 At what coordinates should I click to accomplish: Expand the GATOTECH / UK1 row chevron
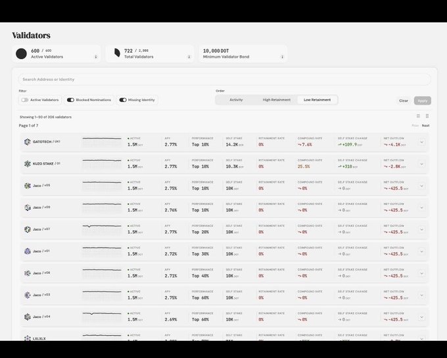pyautogui.click(x=421, y=142)
